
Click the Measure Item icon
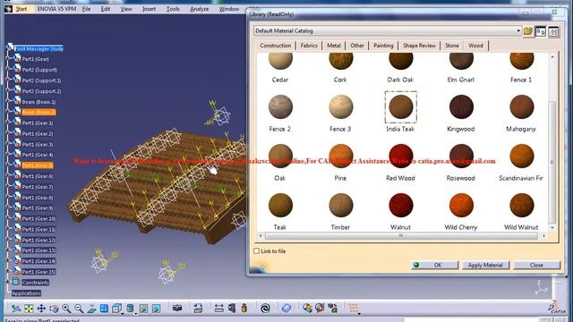coord(232,309)
